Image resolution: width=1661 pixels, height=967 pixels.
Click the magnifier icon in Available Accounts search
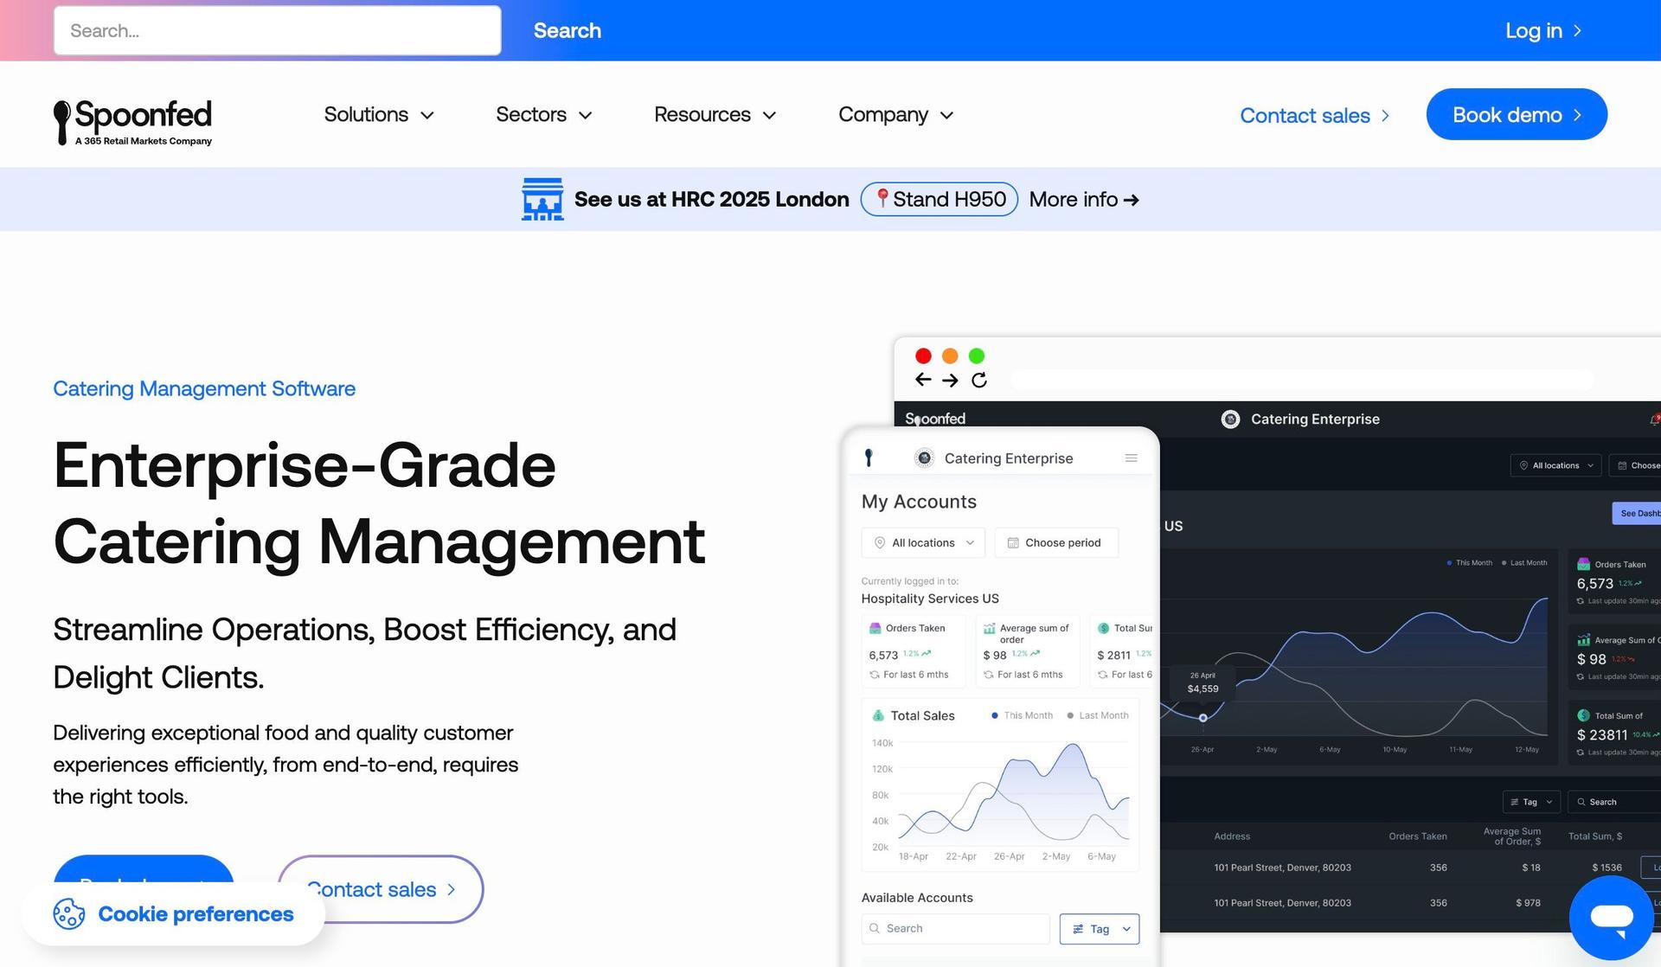[875, 928]
